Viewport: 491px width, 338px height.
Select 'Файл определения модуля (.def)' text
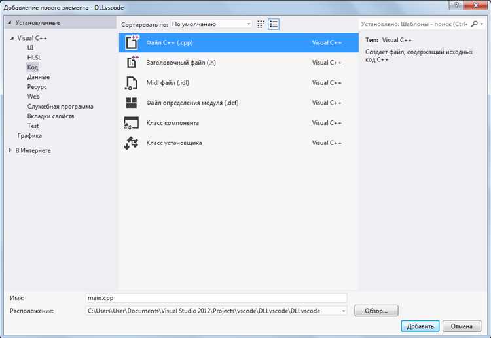coord(192,103)
